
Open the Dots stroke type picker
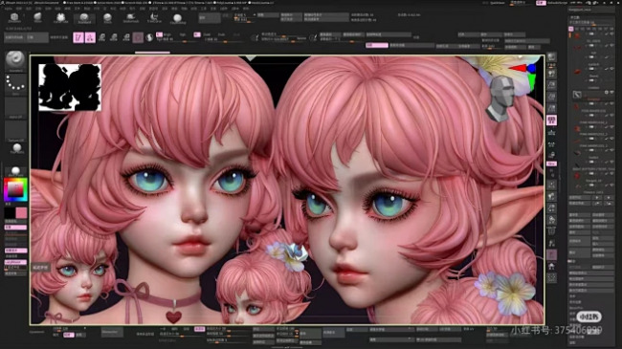click(x=15, y=85)
